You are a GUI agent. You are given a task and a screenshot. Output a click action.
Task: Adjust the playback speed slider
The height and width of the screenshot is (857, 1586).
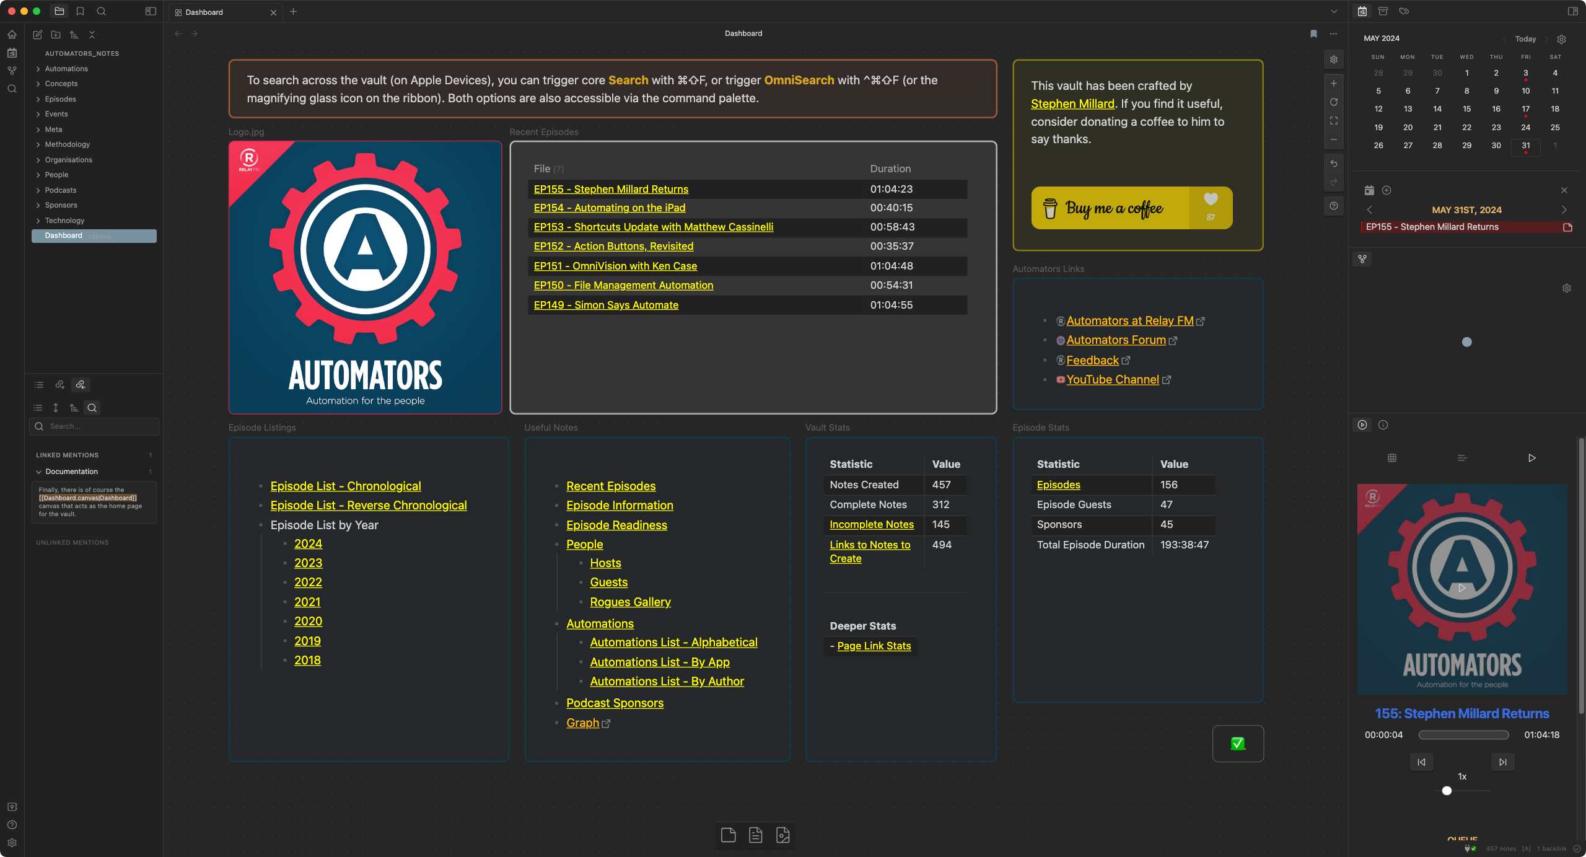coord(1447,791)
